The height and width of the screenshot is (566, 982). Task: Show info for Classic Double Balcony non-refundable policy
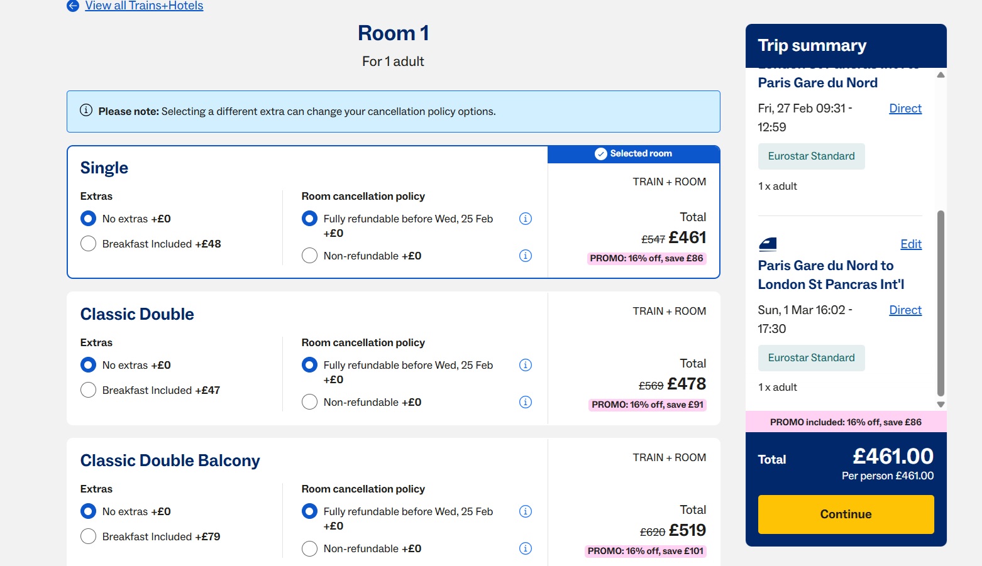(526, 548)
